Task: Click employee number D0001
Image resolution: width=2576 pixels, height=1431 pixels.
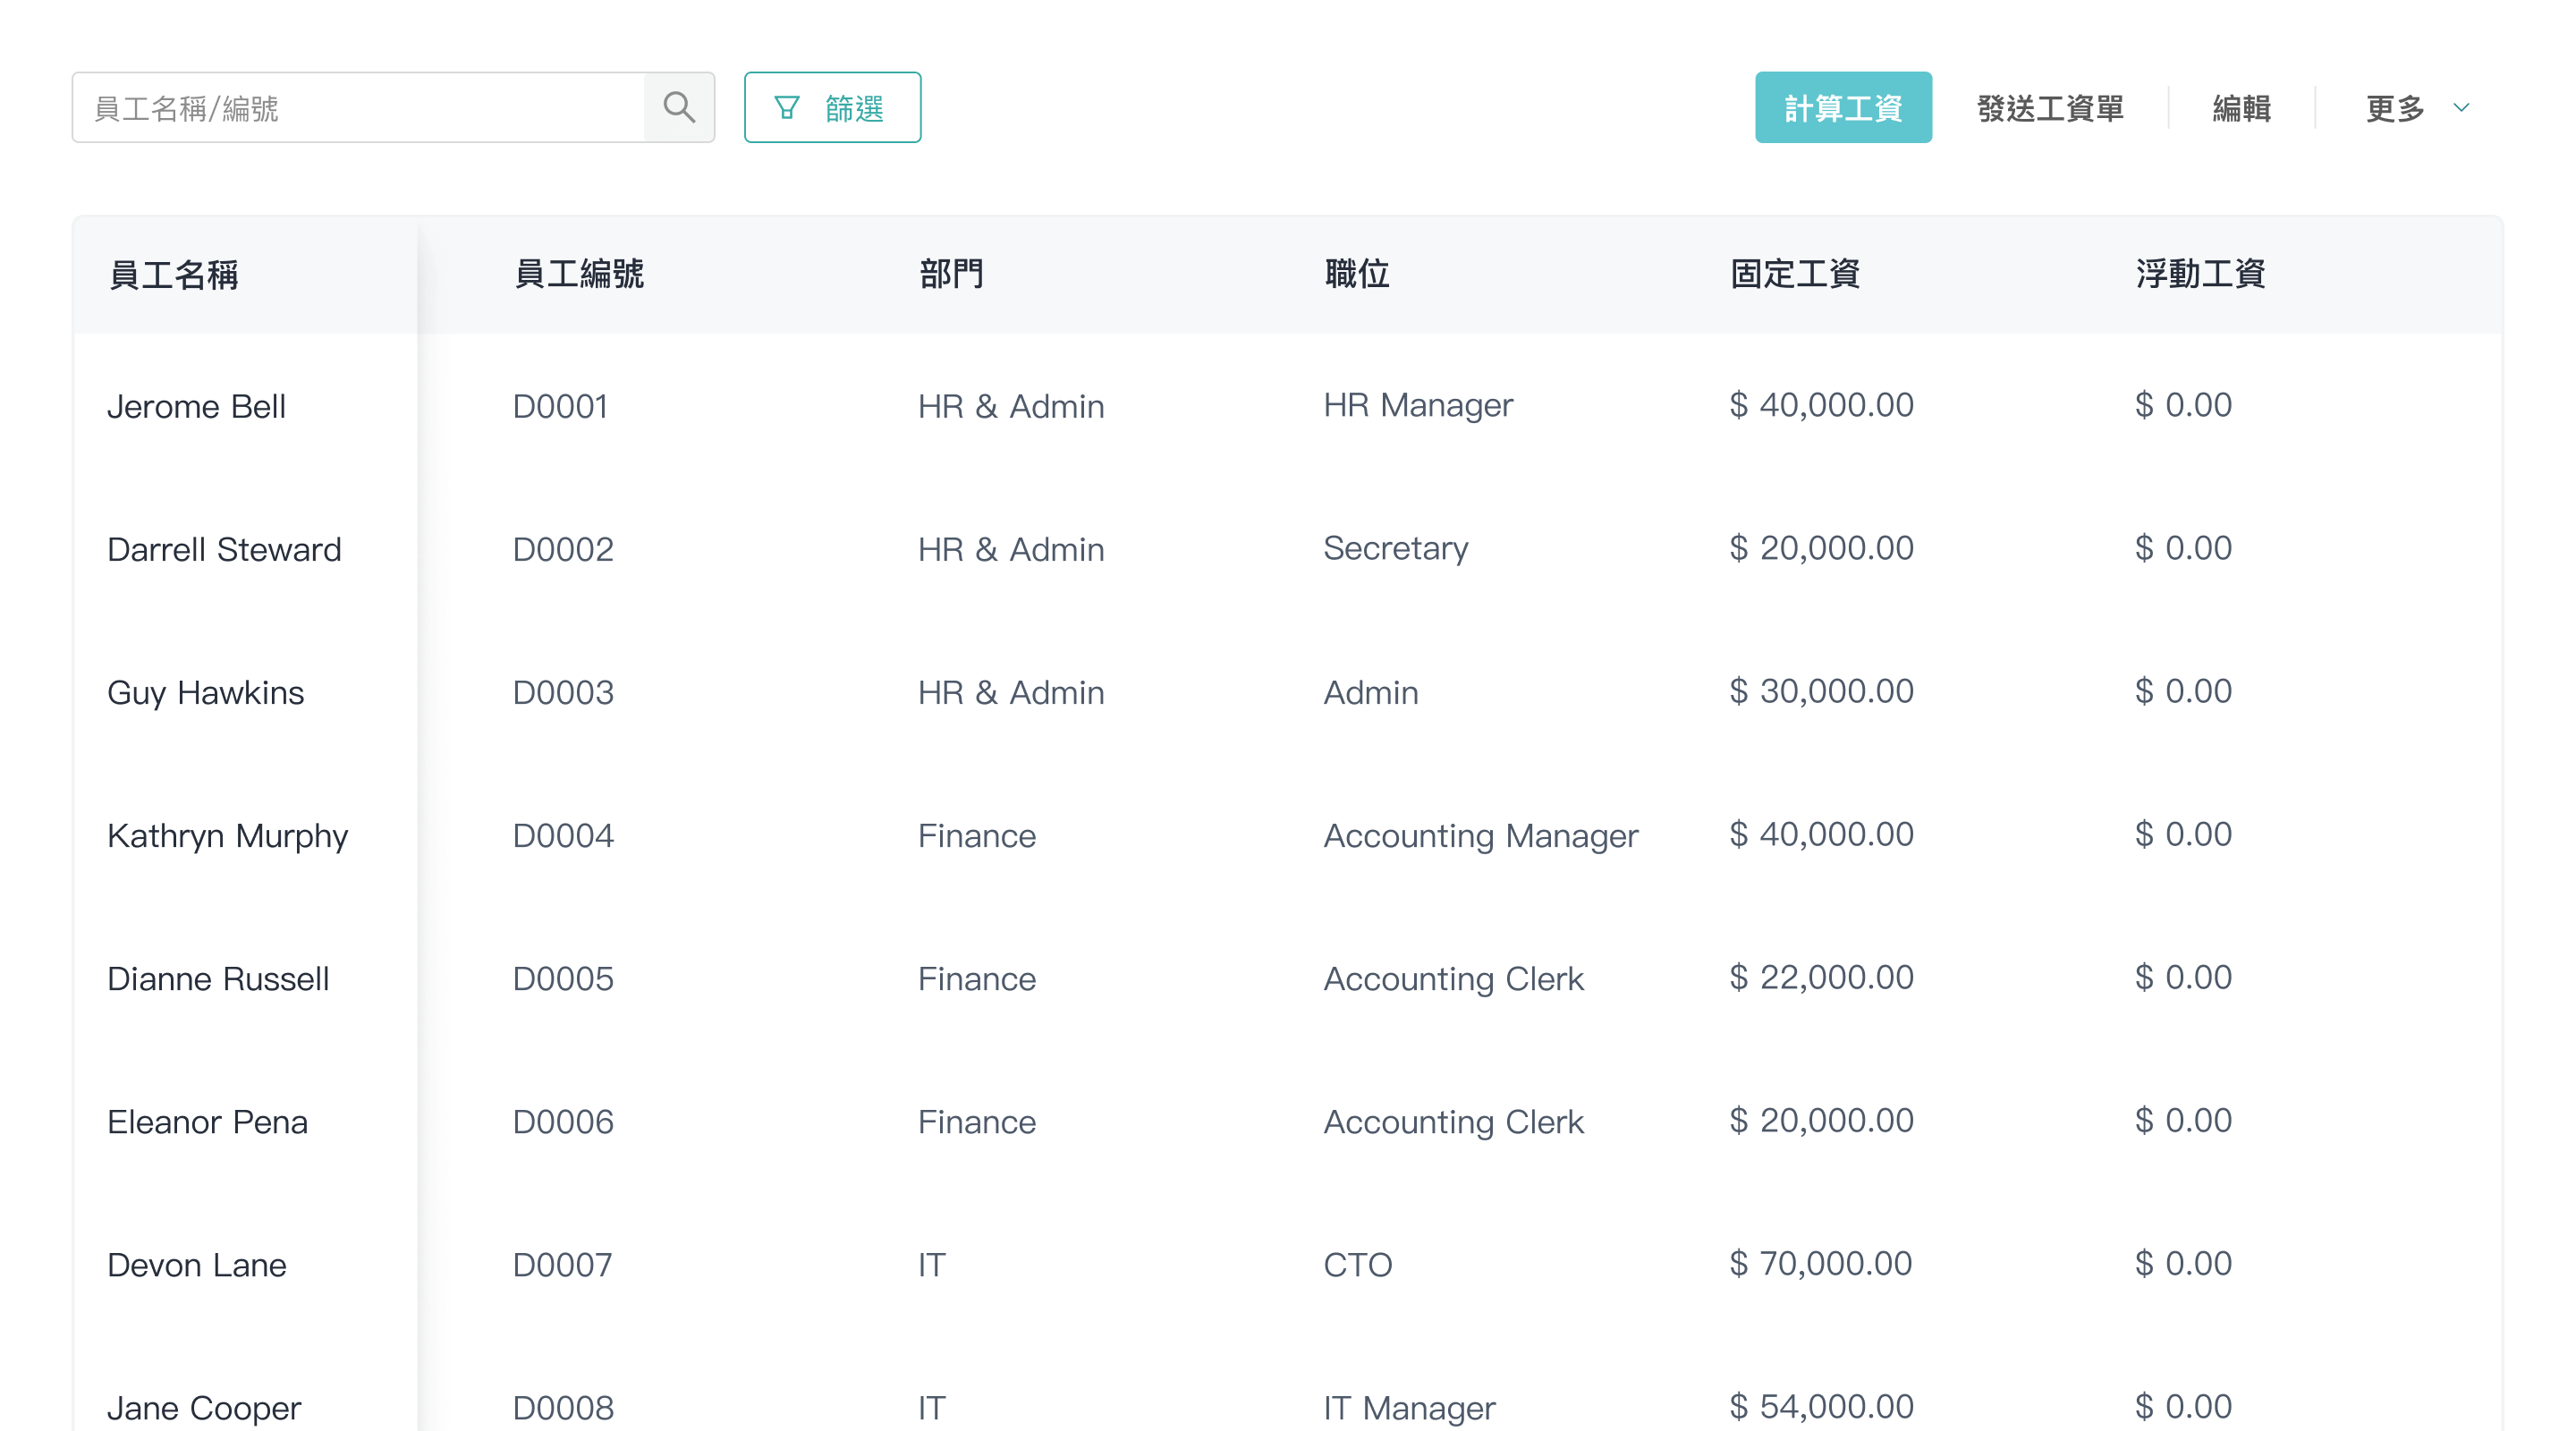Action: tap(560, 406)
